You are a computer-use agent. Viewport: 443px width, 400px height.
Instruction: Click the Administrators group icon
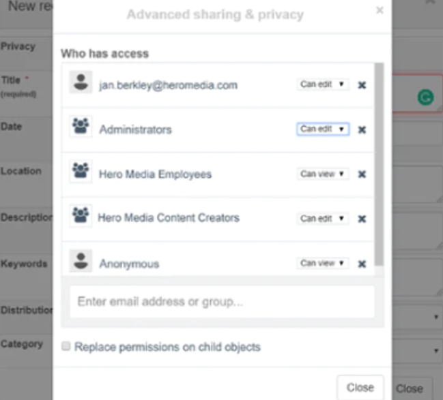pyautogui.click(x=81, y=126)
